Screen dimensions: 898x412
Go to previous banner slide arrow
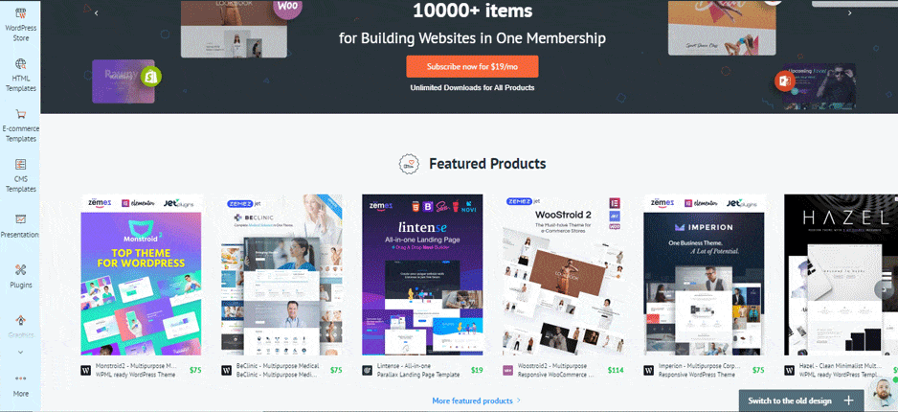[96, 13]
